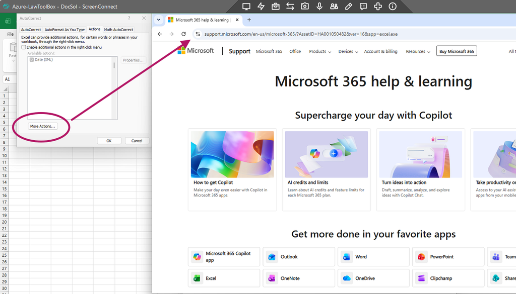Select the Microsoft 365 help browser tab

203,20
